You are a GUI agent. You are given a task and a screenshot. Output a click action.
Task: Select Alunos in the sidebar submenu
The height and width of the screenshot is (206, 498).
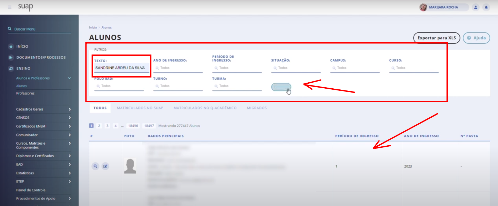21,86
